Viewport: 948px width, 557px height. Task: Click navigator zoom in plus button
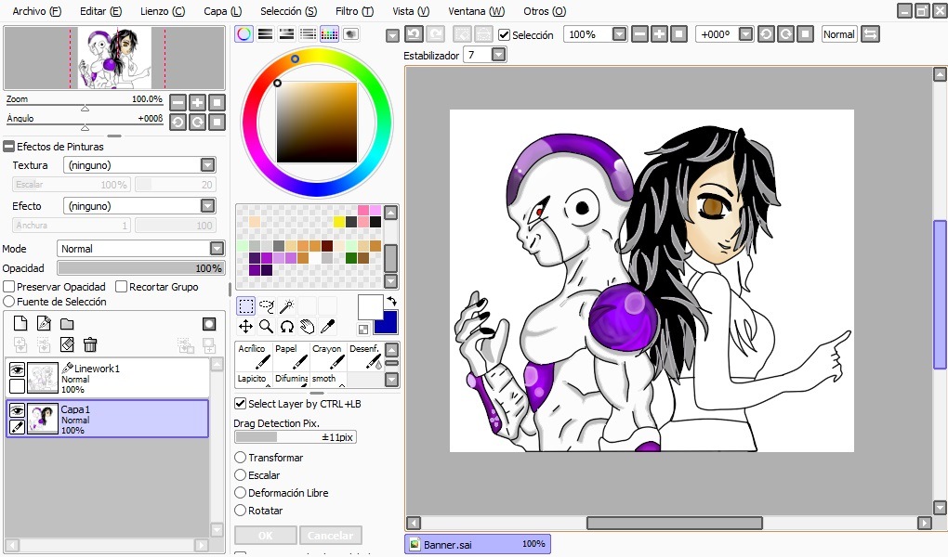197,103
